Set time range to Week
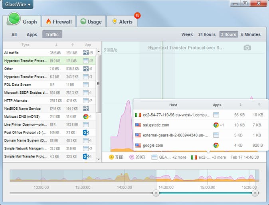 [x=187, y=34]
